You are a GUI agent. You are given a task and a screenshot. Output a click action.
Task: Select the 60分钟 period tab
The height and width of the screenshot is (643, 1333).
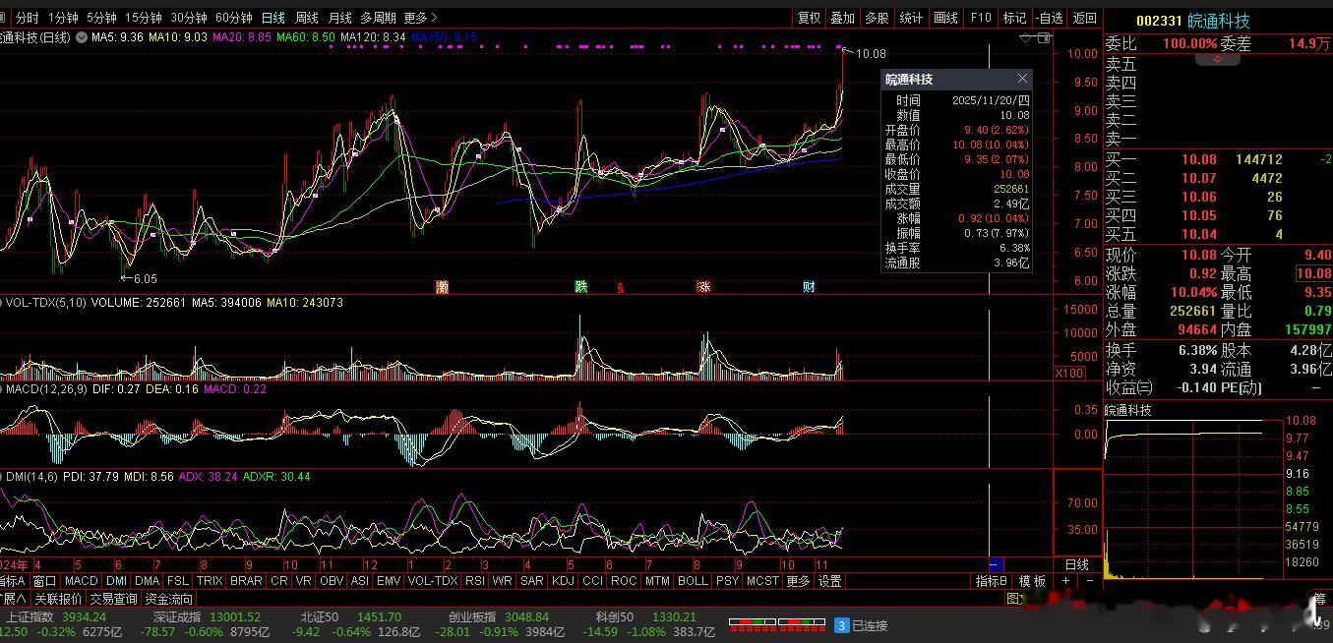point(234,18)
